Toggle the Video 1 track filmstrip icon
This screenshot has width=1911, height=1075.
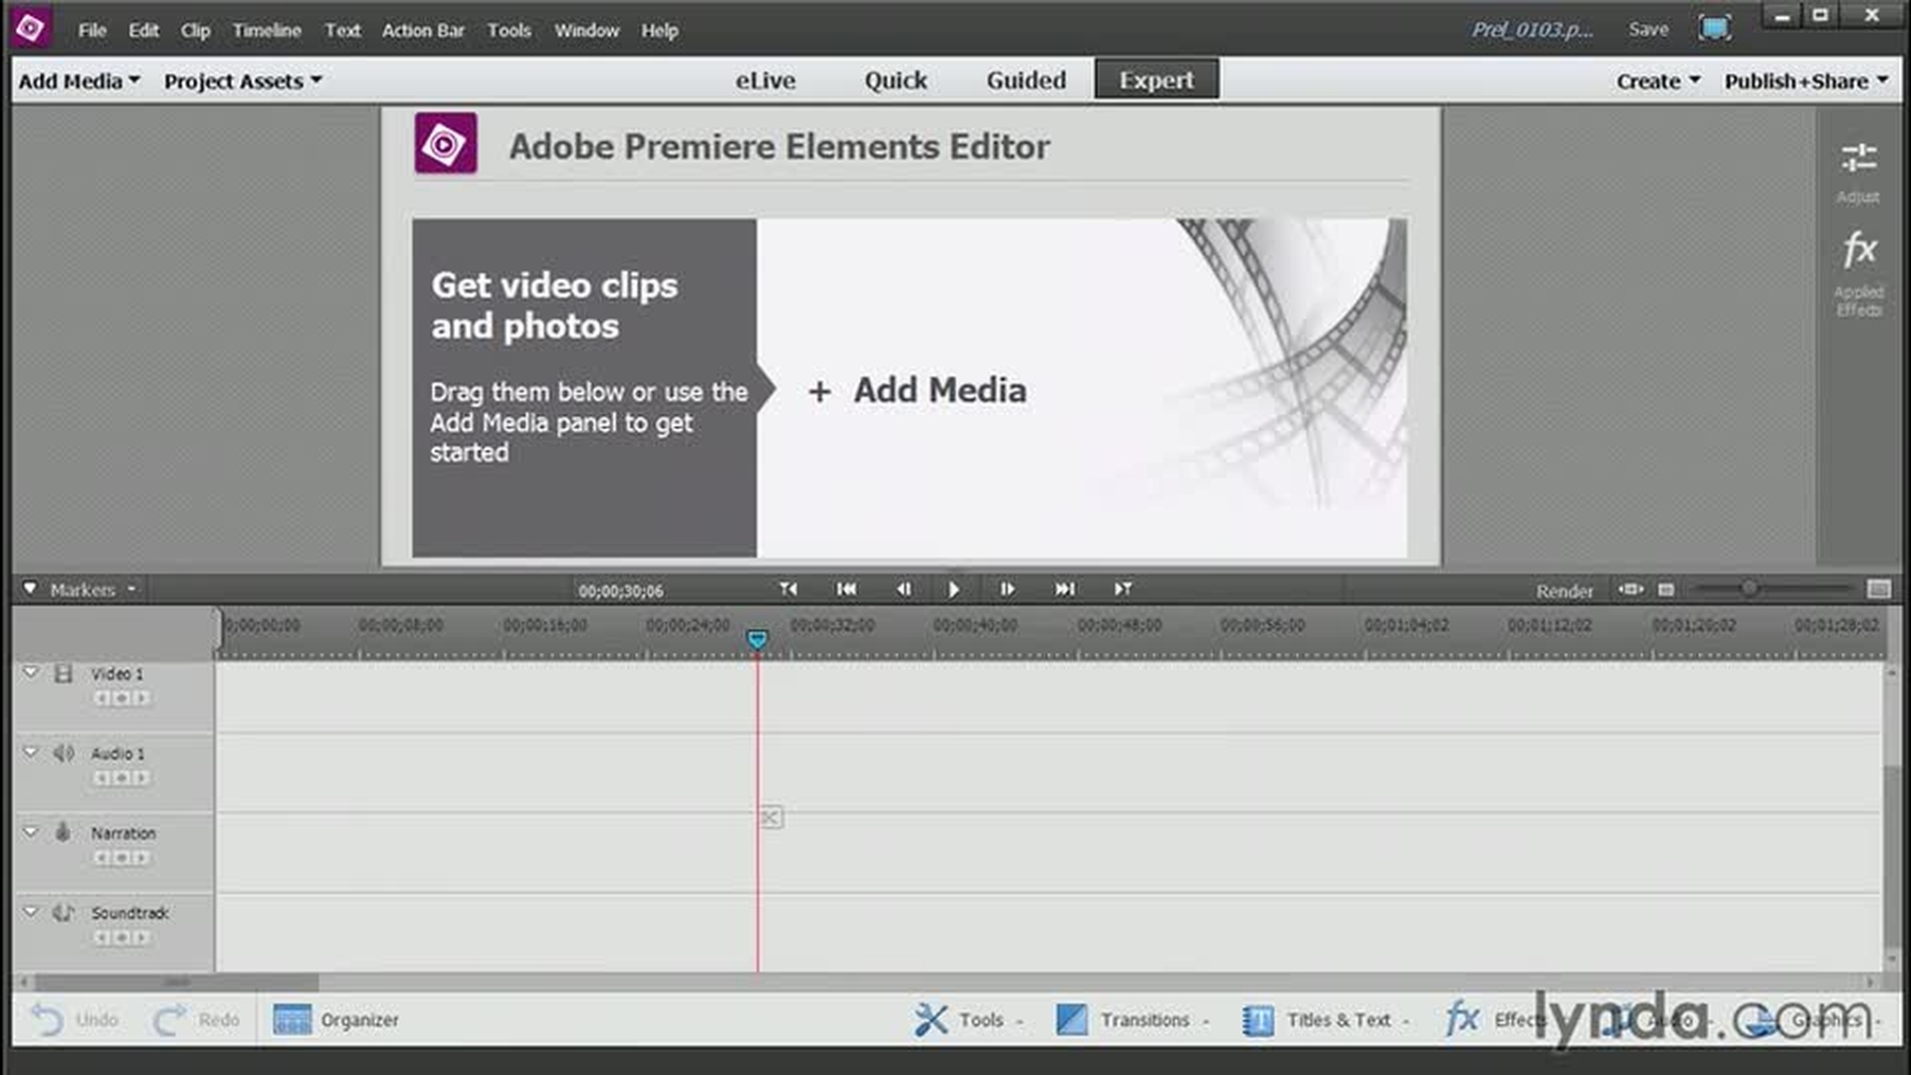64,674
